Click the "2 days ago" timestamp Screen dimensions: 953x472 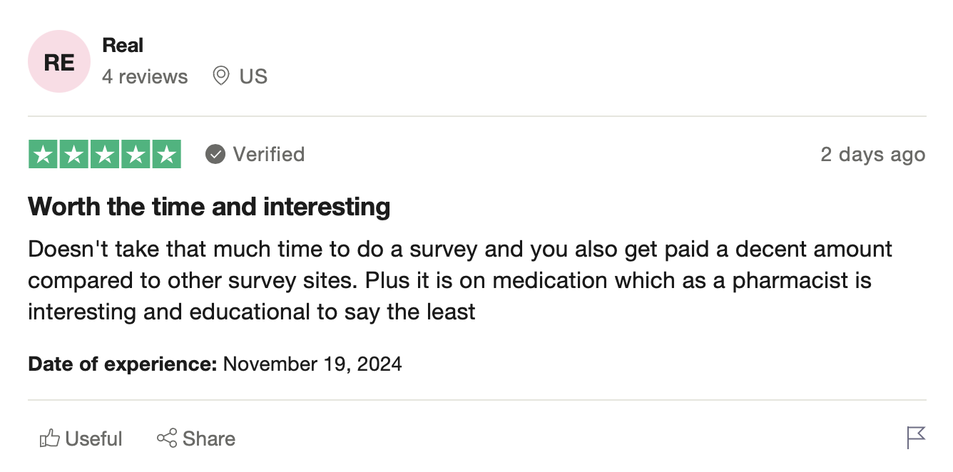click(x=872, y=155)
